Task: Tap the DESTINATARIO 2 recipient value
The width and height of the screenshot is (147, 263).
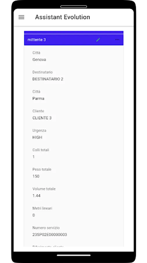Action: tap(48, 79)
